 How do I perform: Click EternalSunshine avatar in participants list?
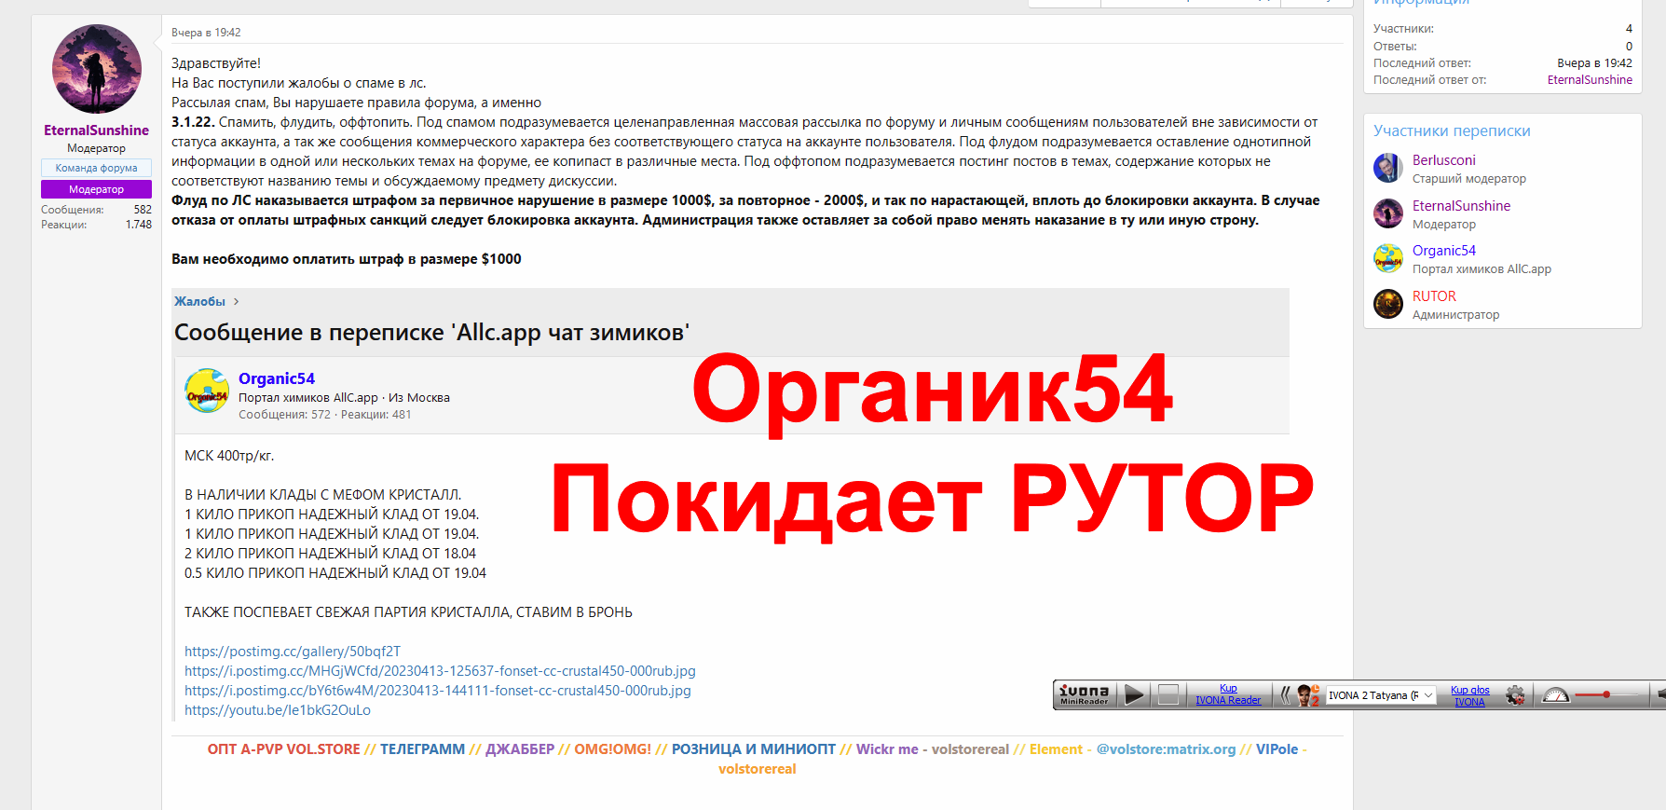pos(1388,213)
